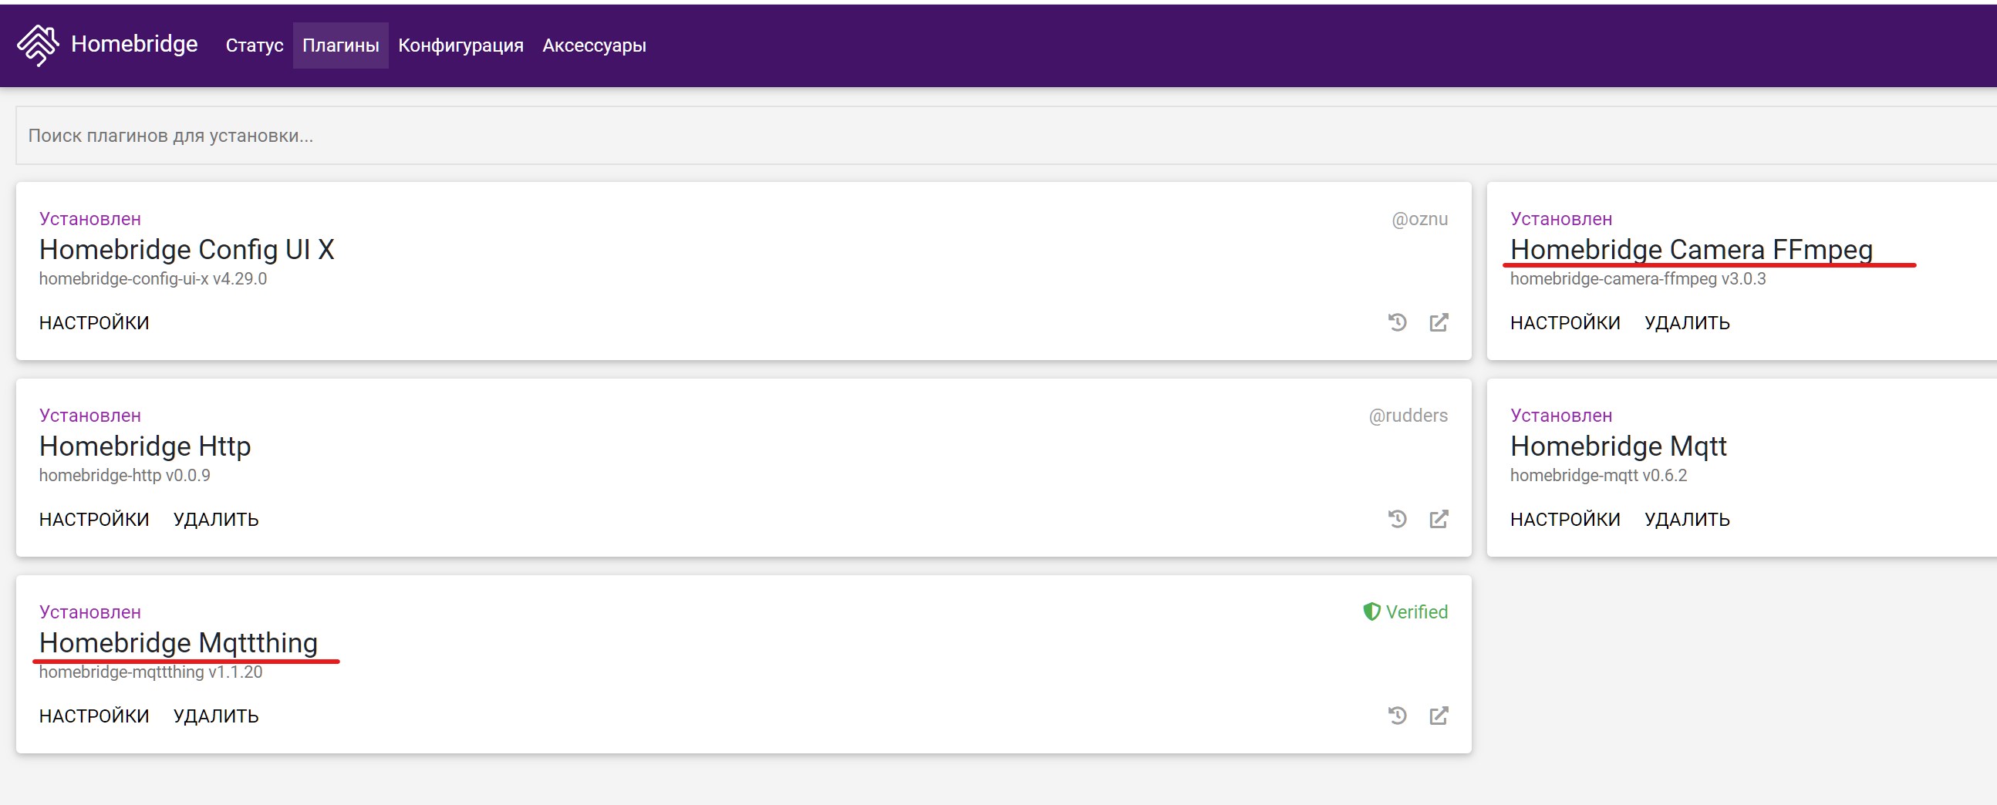Click version text homebridge-http v0.0.9
Image resolution: width=1997 pixels, height=805 pixels.
click(124, 476)
